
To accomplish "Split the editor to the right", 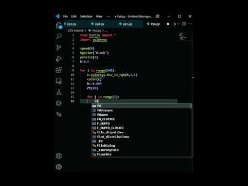I will (184, 24).
